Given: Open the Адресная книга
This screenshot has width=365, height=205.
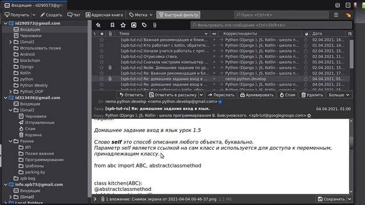Looking at the screenshot, I should click(x=104, y=15).
